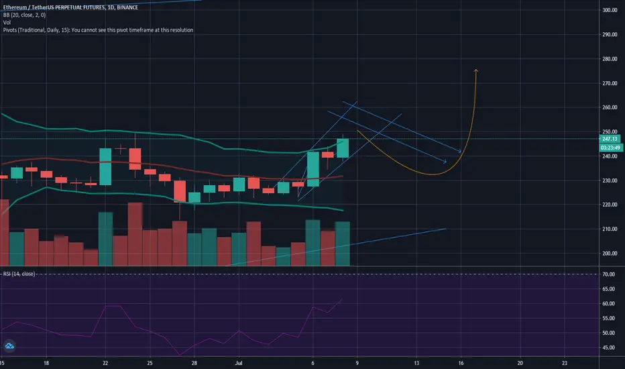Click the date axis label 18
Screen dimensions: 625x369
(46, 363)
